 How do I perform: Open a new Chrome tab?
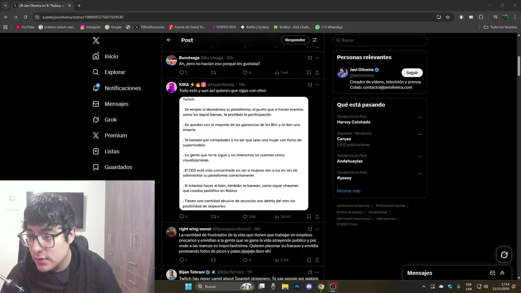[x=79, y=6]
